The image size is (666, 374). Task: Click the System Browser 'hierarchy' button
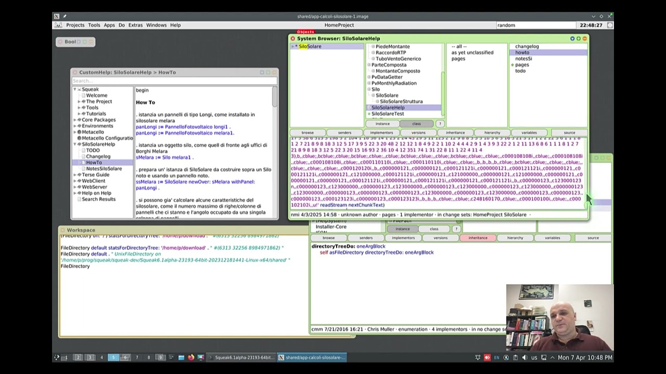pos(492,132)
